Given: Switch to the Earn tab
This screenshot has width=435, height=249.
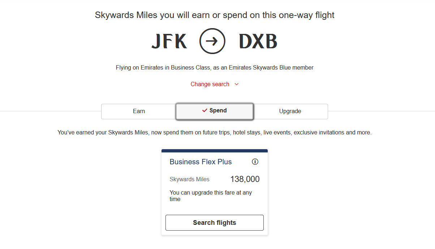Looking at the screenshot, I should pyautogui.click(x=139, y=111).
